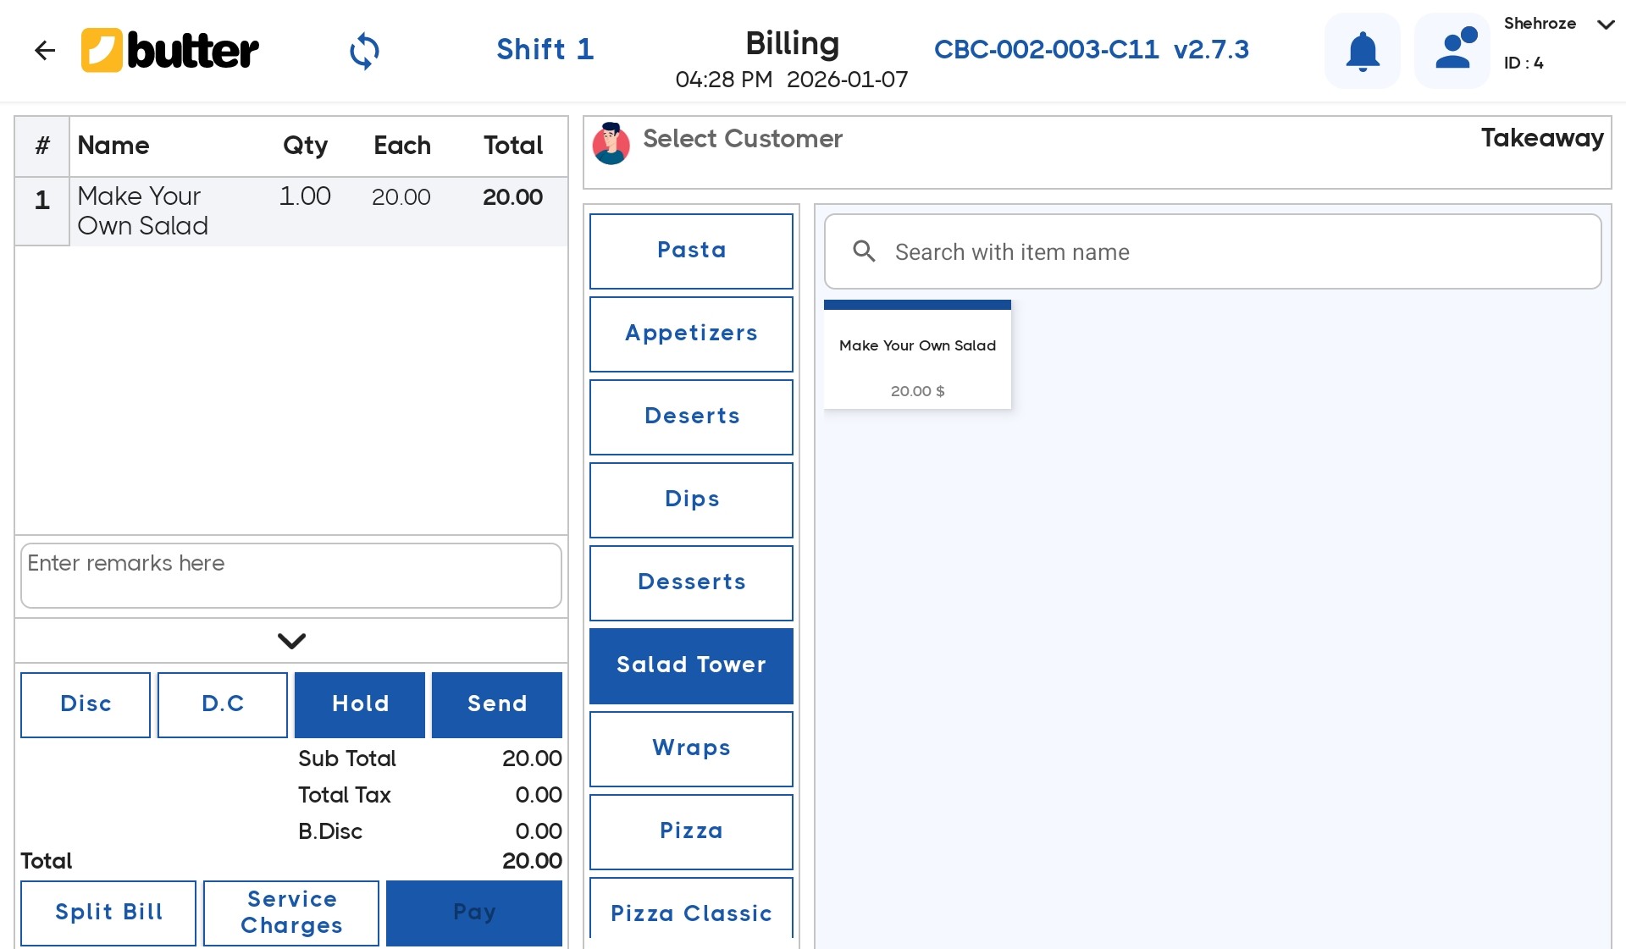Open the Takeaway order type selector
This screenshot has width=1626, height=949.
point(1541,138)
